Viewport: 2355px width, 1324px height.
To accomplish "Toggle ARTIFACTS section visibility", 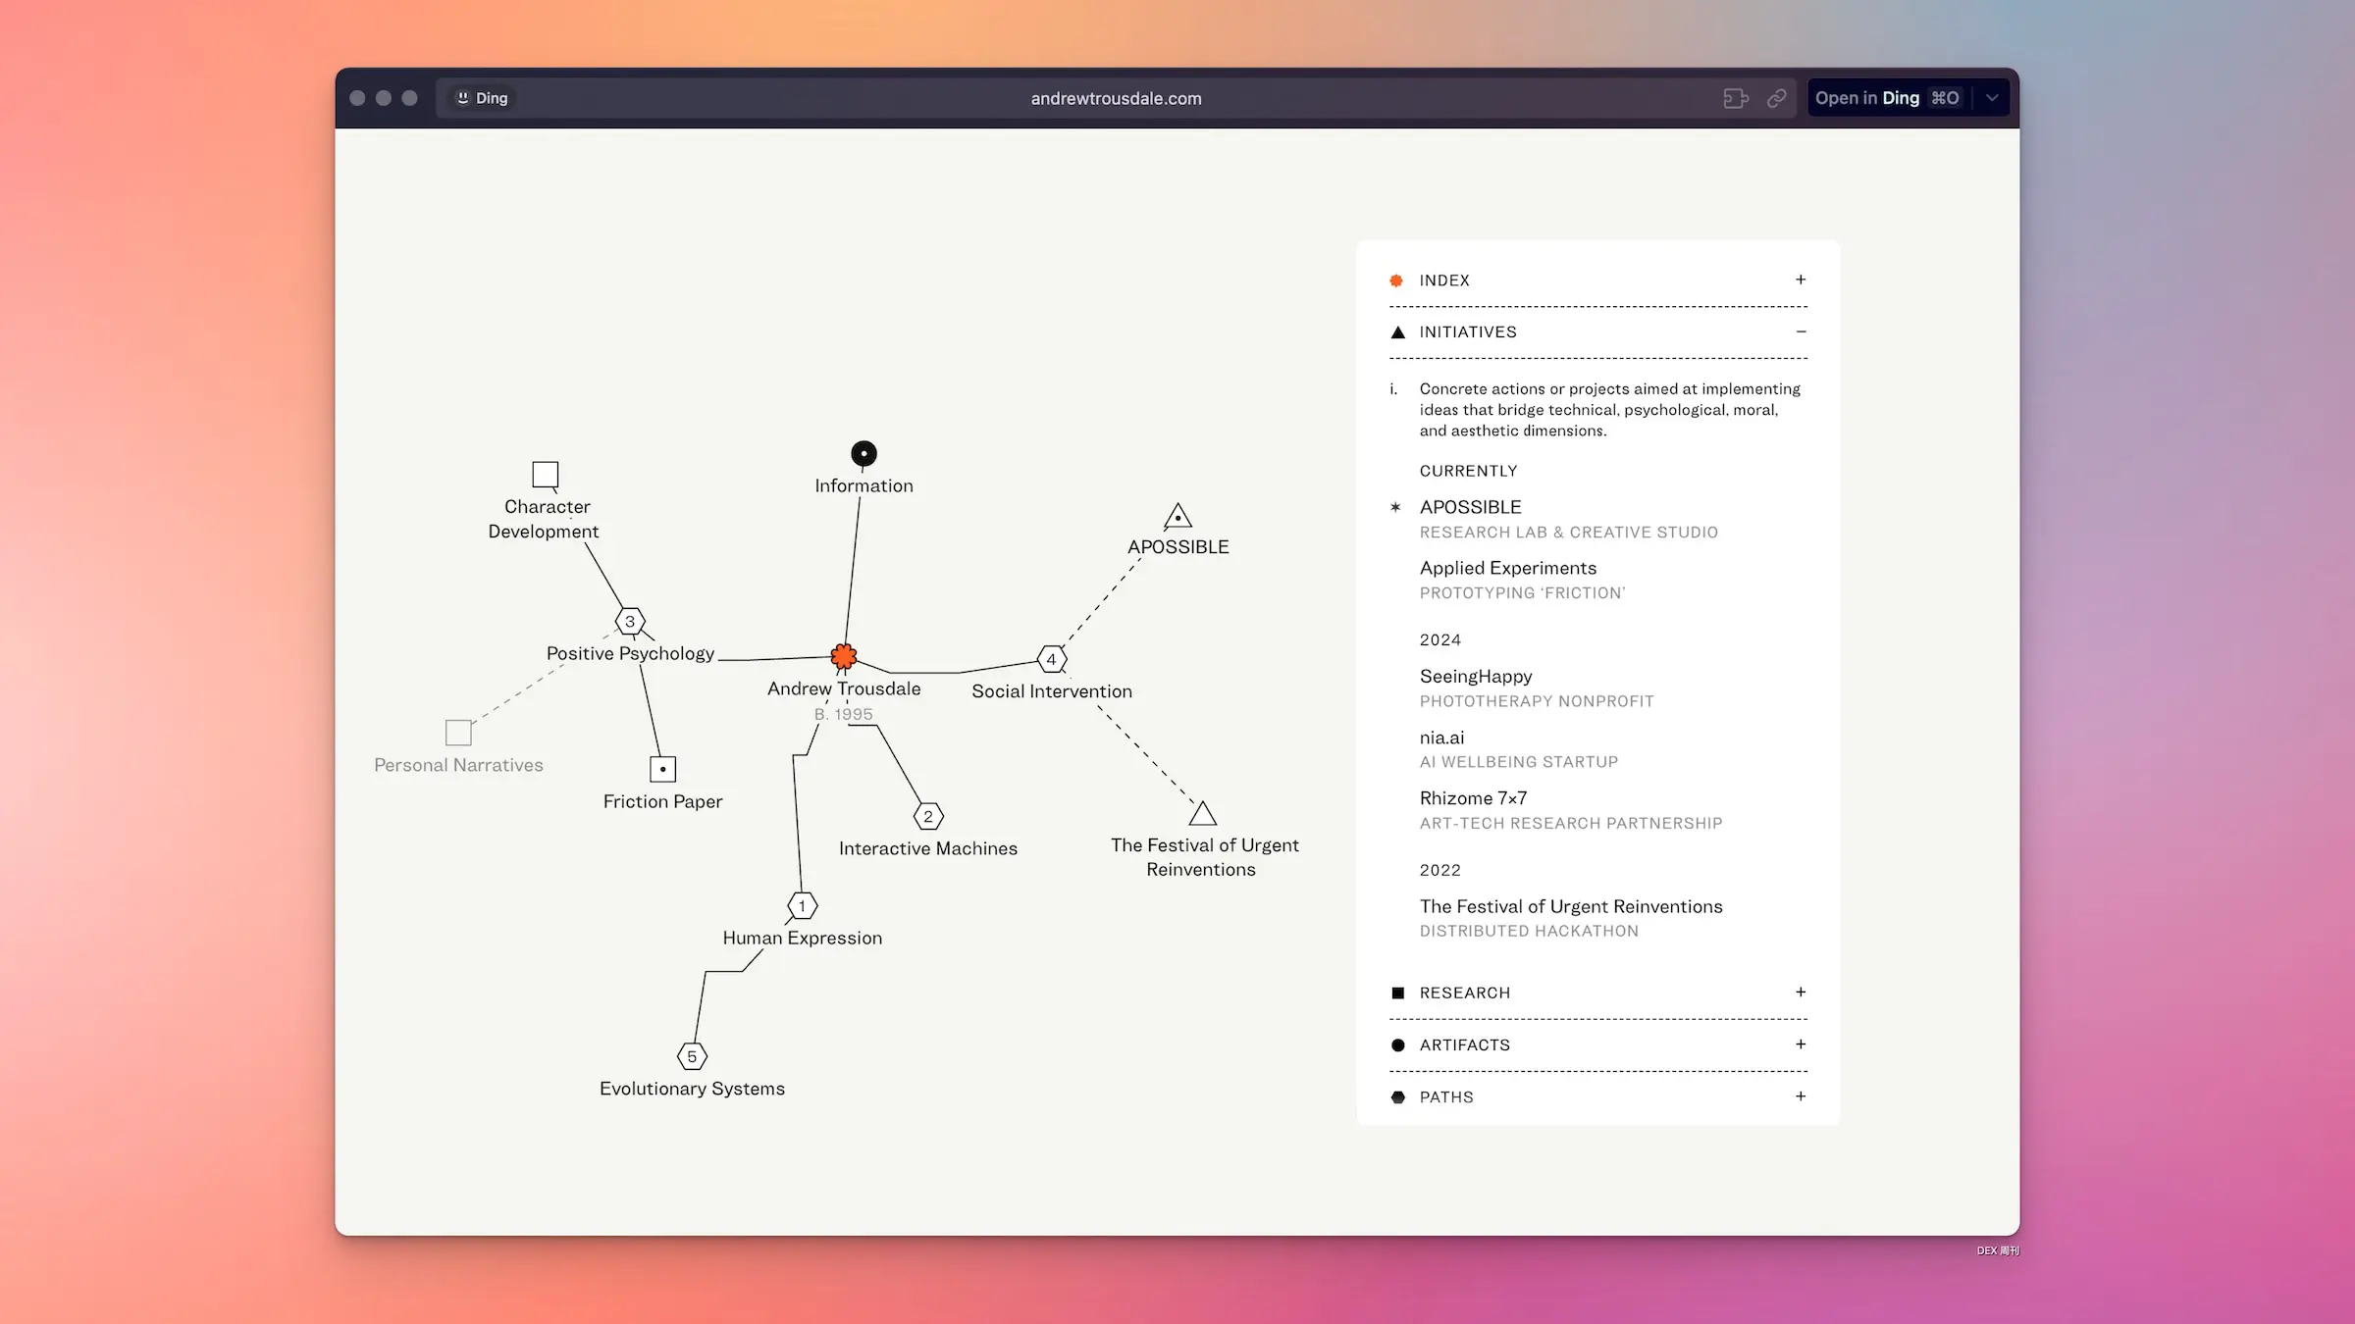I will 1801,1044.
